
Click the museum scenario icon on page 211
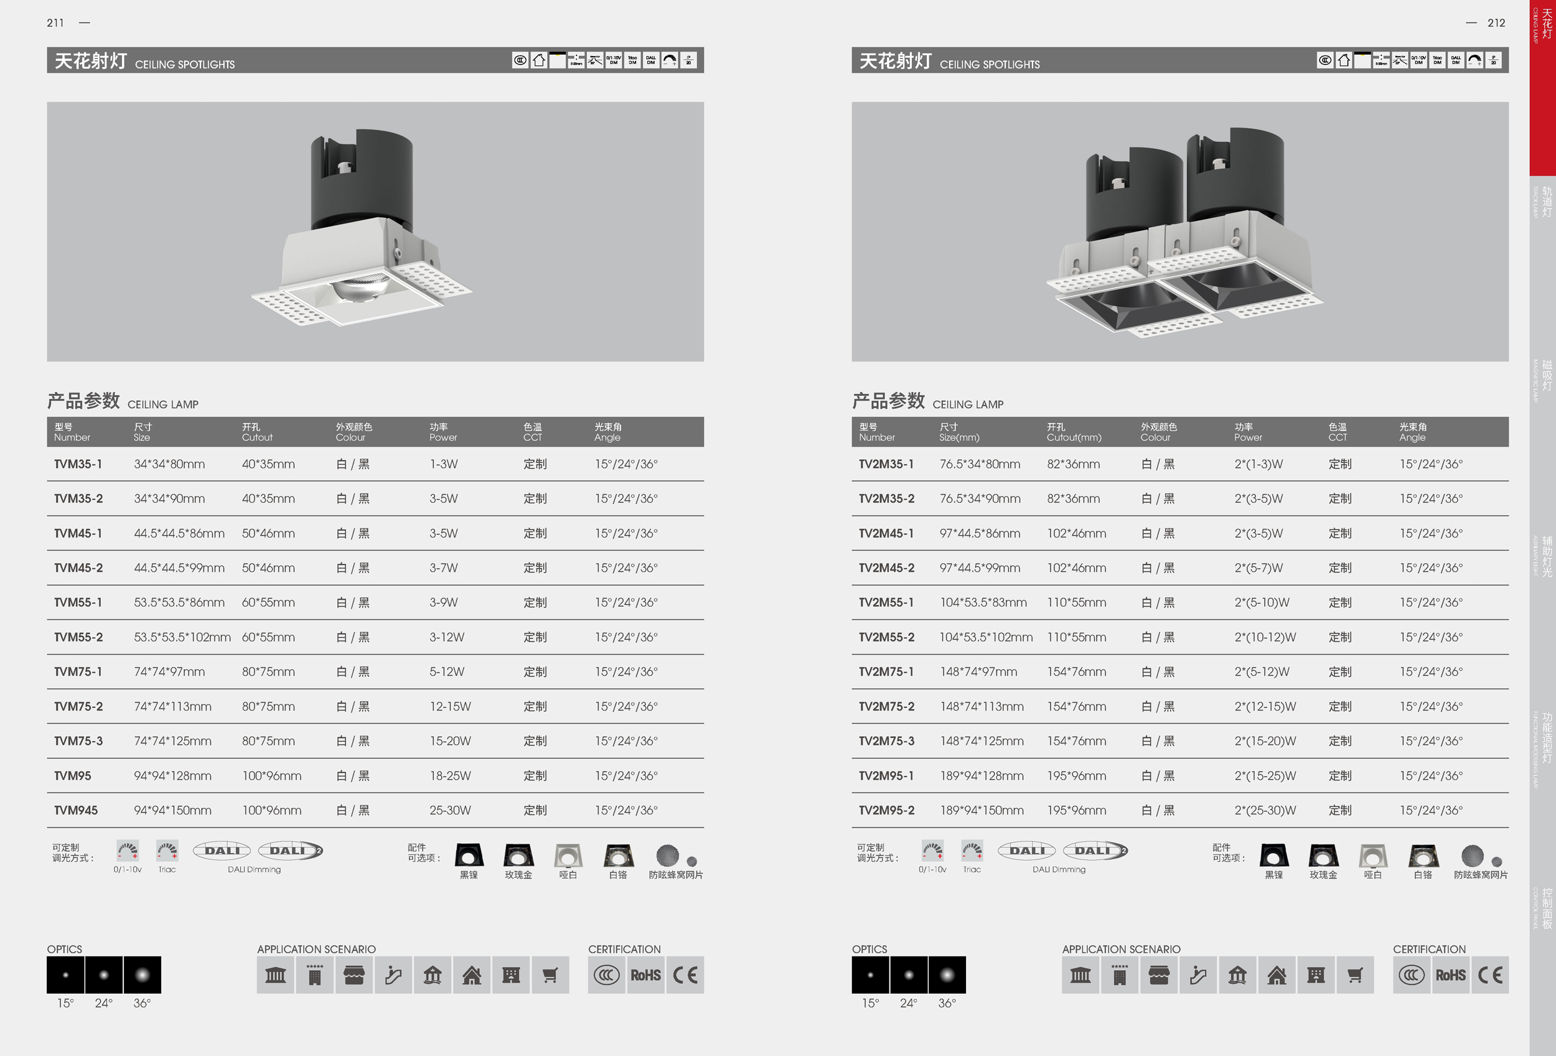pyautogui.click(x=275, y=975)
